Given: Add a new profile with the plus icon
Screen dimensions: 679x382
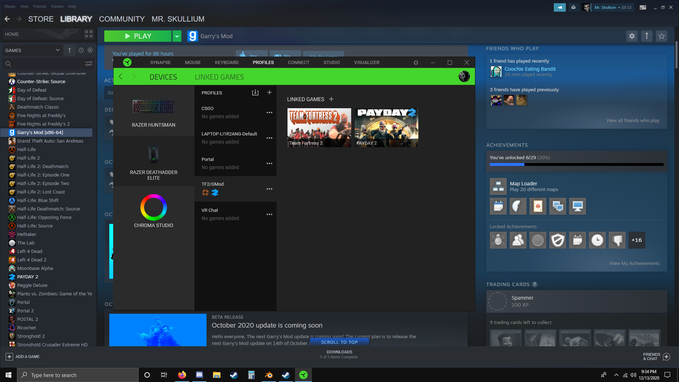Looking at the screenshot, I should tap(269, 93).
